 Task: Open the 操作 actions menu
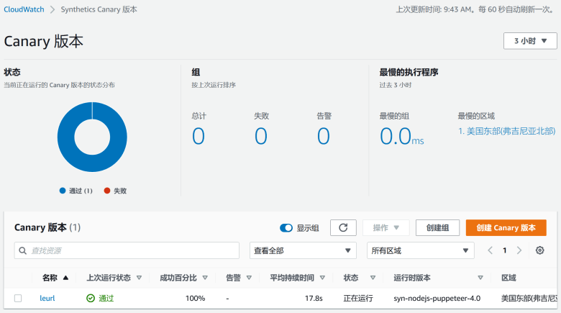click(x=386, y=228)
